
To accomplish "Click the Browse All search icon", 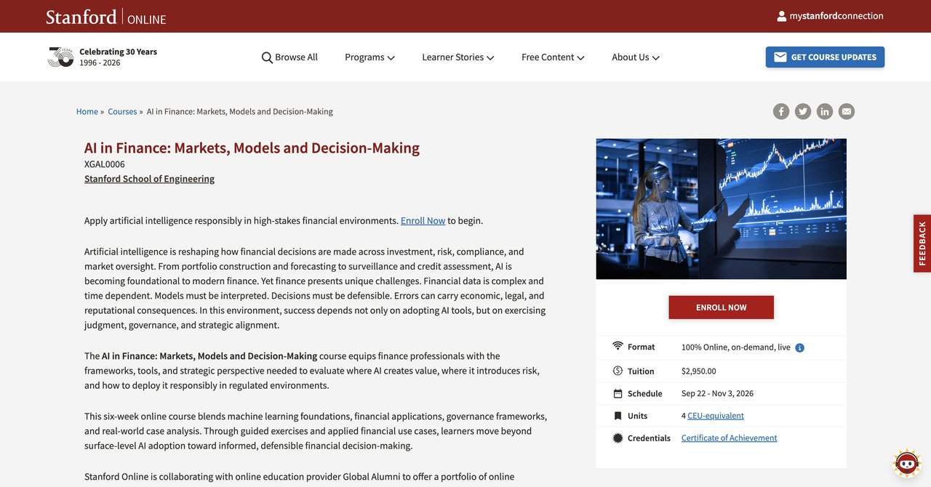I will pos(267,57).
